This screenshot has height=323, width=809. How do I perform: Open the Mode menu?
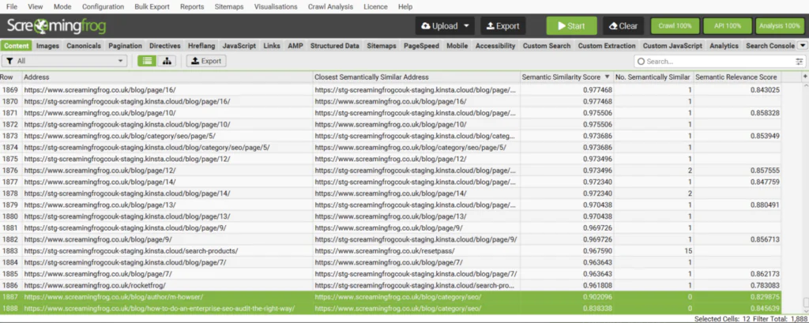pos(62,6)
